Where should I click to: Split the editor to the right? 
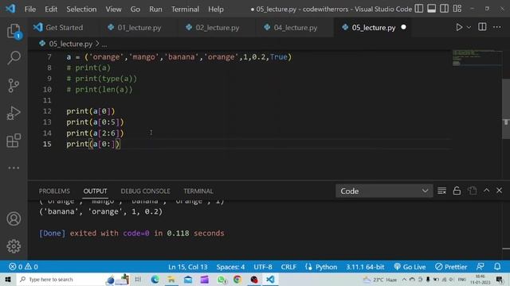[x=482, y=27]
